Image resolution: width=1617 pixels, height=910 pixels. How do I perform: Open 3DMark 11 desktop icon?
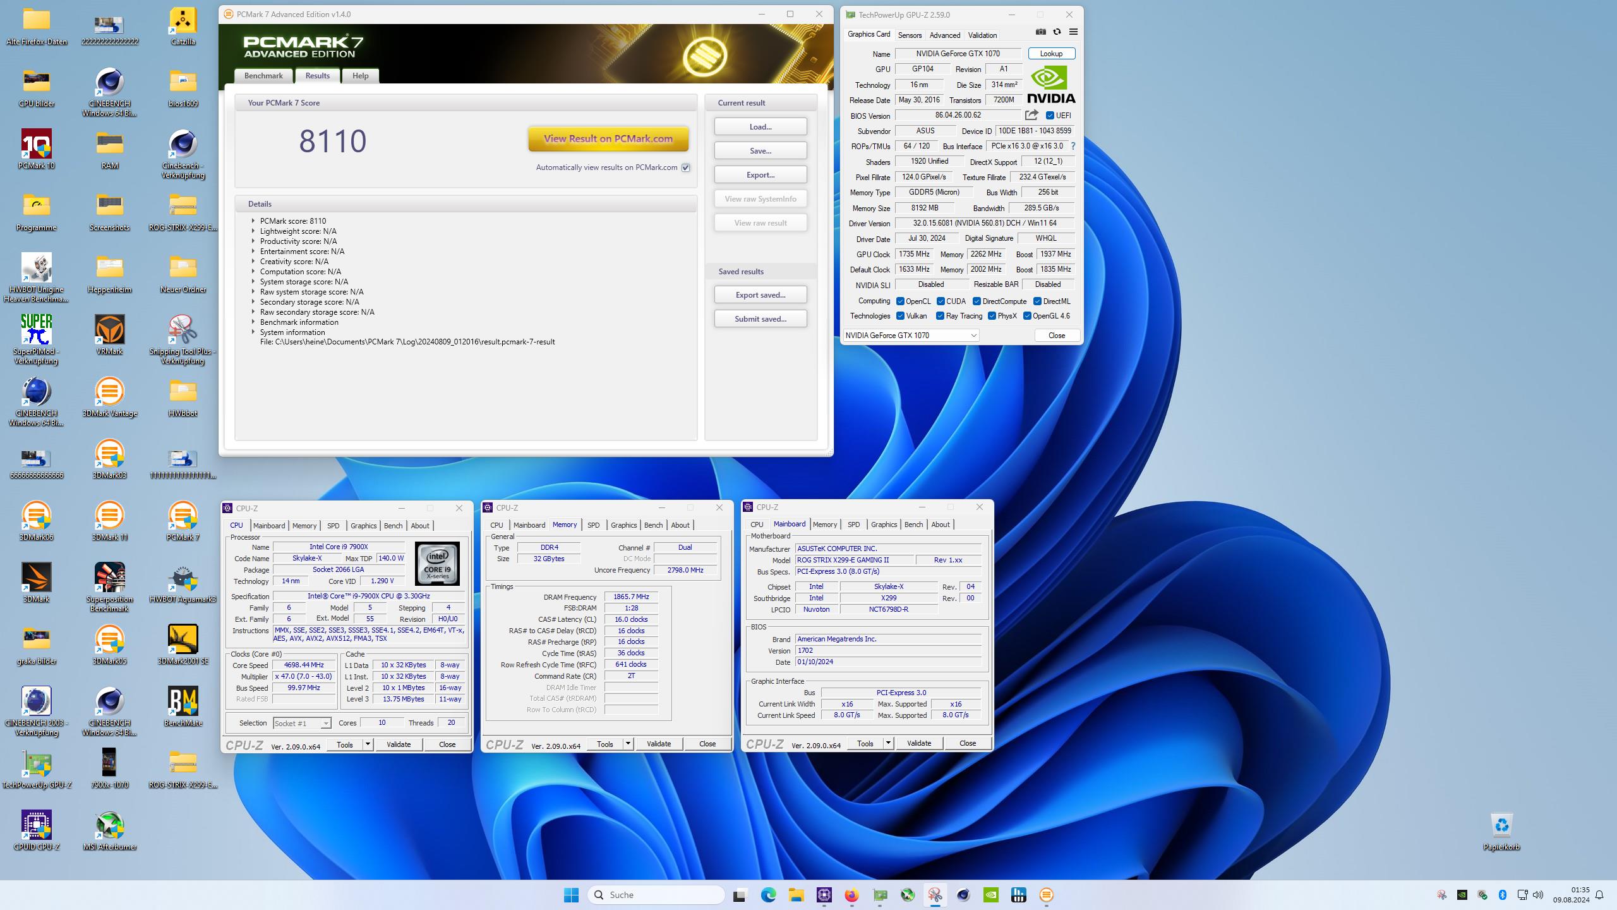[110, 521]
